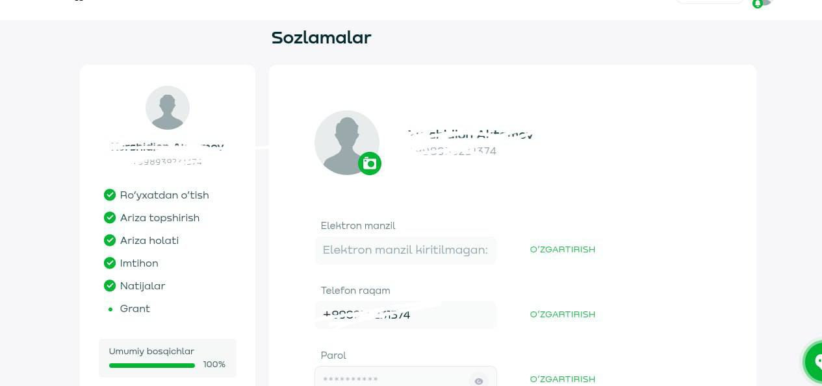
Task: Open the Grant step
Action: point(135,309)
